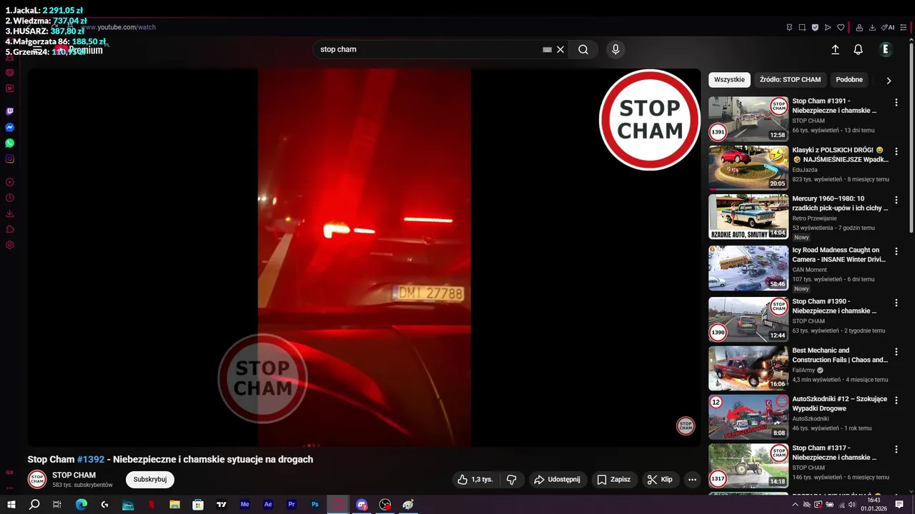Open the AI assistant toolbar button
Viewport: 915px width, 514px height.
(x=888, y=28)
